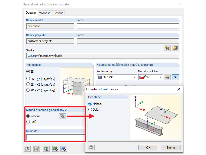This screenshot has height=155, width=206.
Task: Click the 3D model type preview image
Action: pos(77,86)
